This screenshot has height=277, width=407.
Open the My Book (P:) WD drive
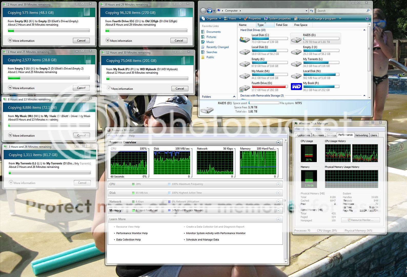point(296,87)
